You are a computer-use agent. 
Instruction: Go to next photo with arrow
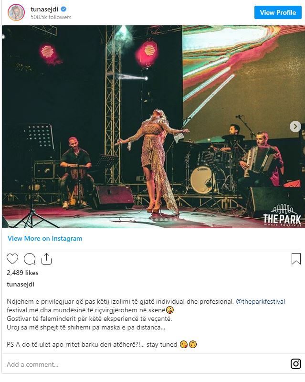point(295,127)
